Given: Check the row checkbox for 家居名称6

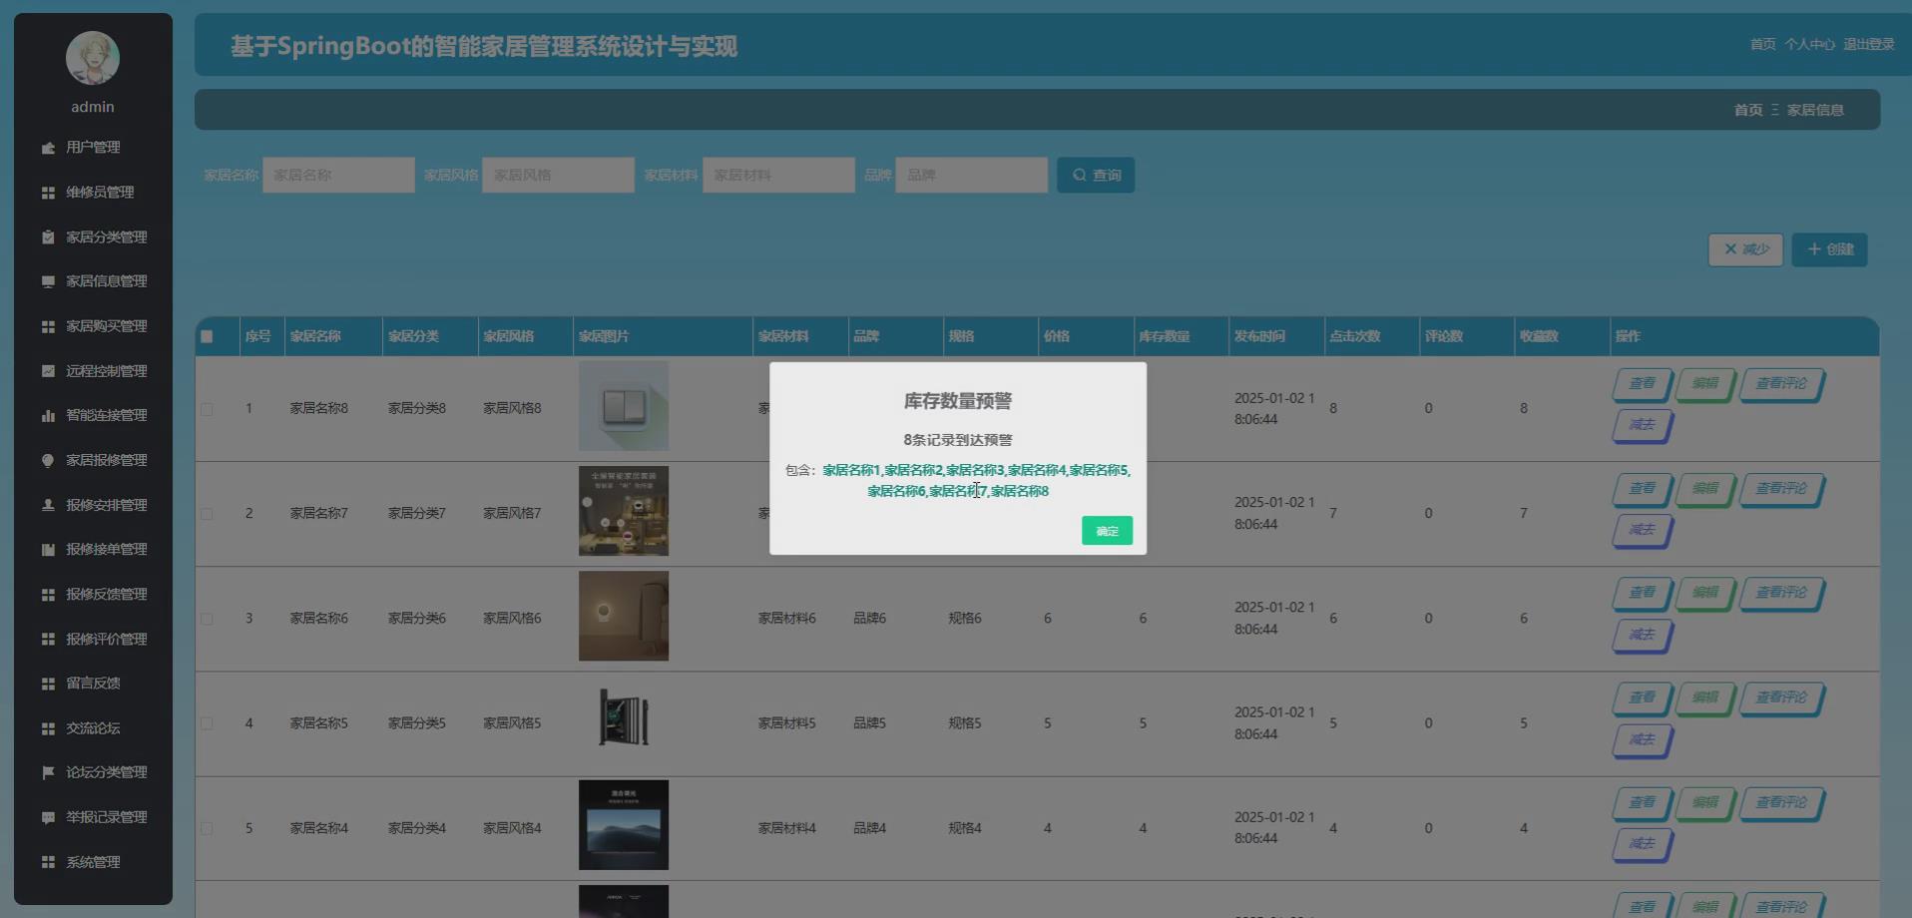Looking at the screenshot, I should [207, 619].
